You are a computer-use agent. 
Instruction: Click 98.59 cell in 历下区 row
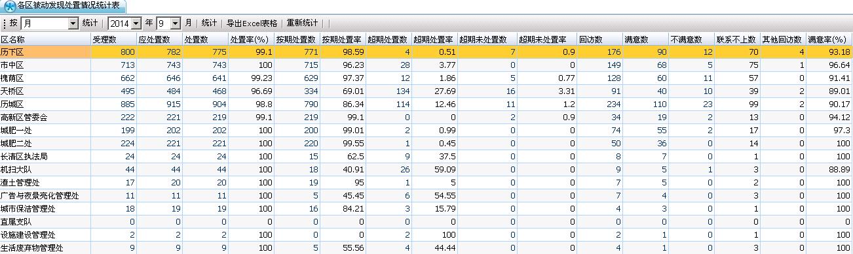(x=343, y=52)
